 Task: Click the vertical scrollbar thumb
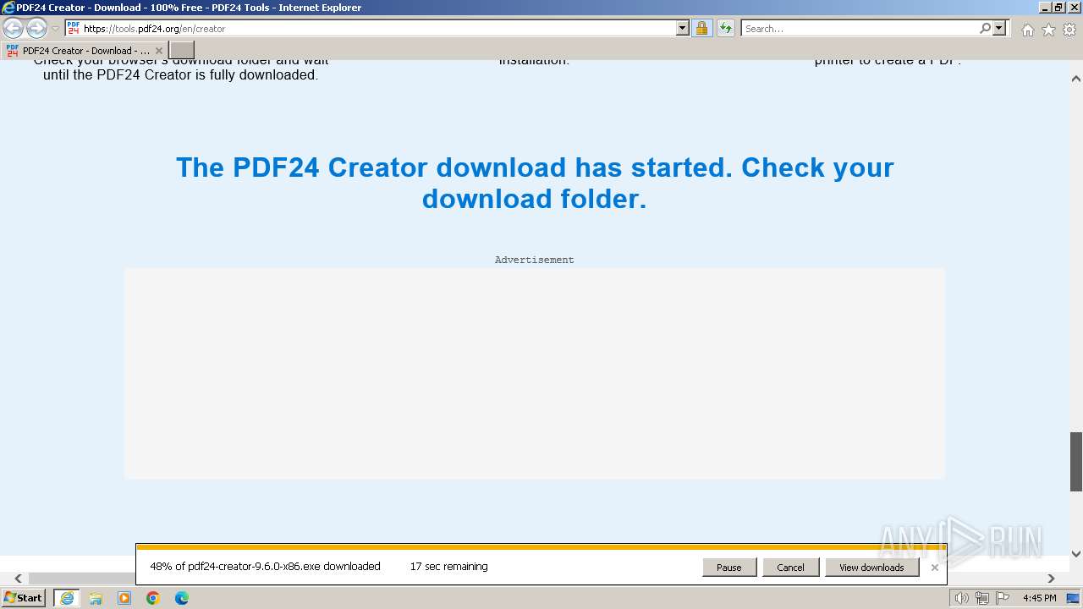tap(1076, 462)
